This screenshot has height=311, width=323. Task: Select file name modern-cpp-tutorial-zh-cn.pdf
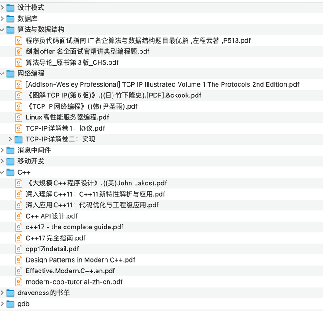pos(74,282)
